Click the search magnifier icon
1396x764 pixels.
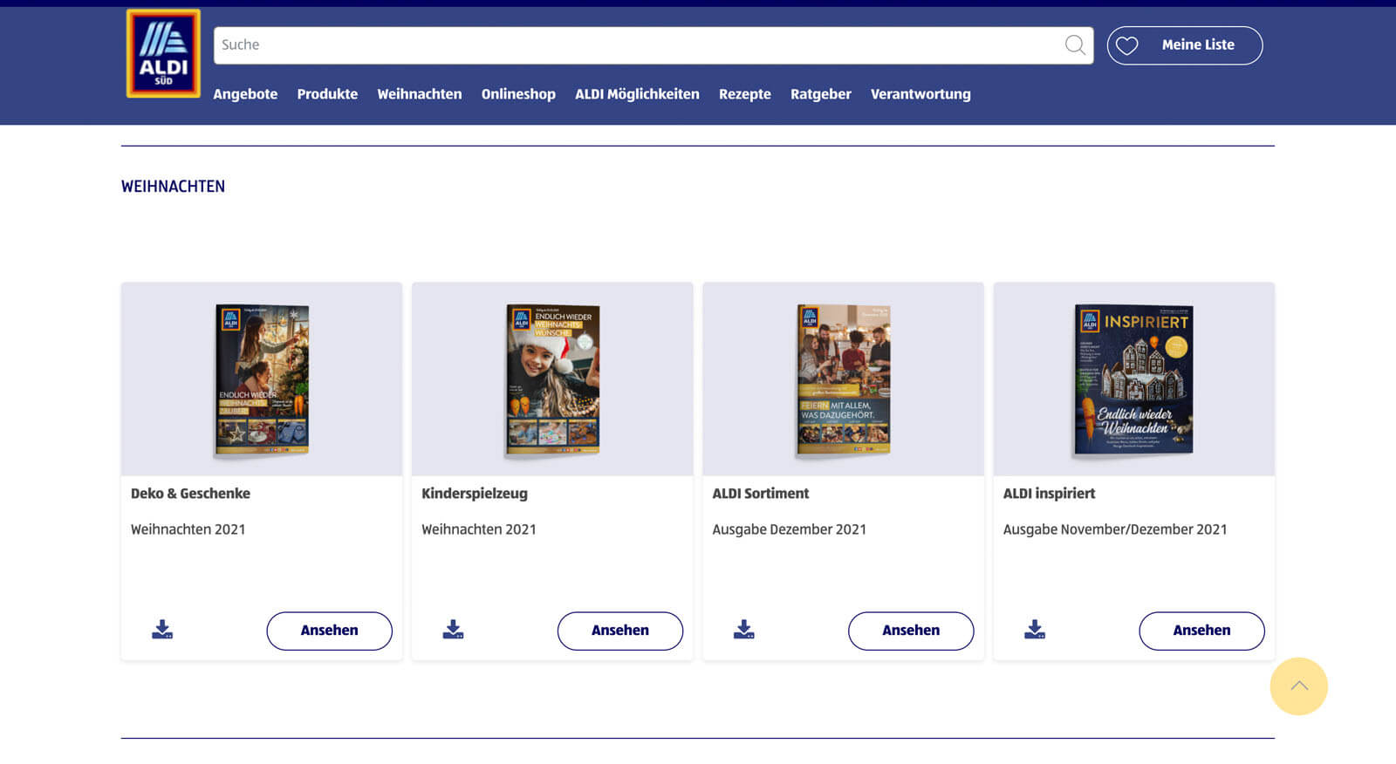point(1075,45)
